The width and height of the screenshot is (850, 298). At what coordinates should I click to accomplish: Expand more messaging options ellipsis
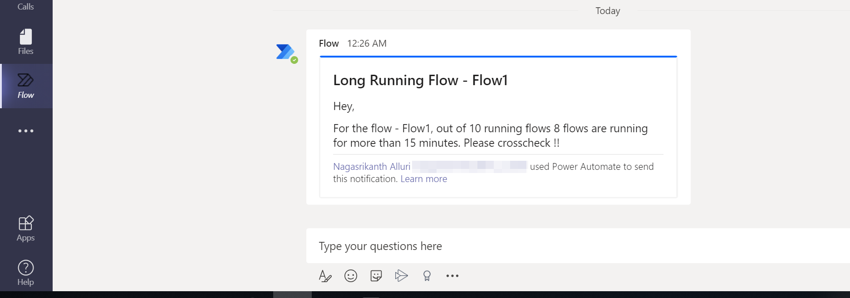(x=452, y=276)
